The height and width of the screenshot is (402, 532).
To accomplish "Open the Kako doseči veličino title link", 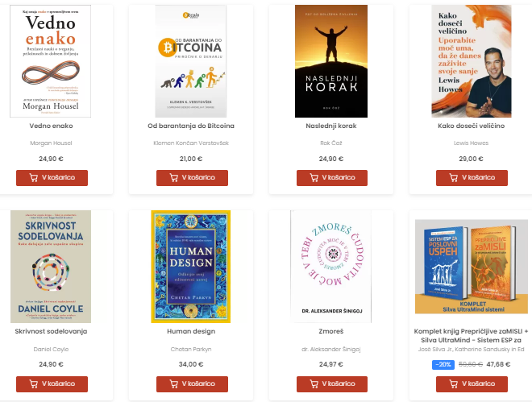I will 472,126.
